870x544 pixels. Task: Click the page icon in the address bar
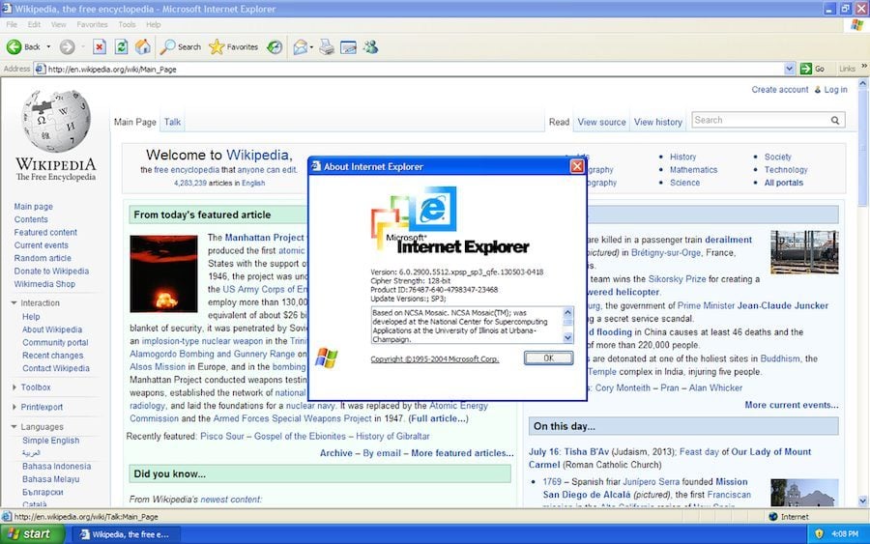tap(40, 69)
